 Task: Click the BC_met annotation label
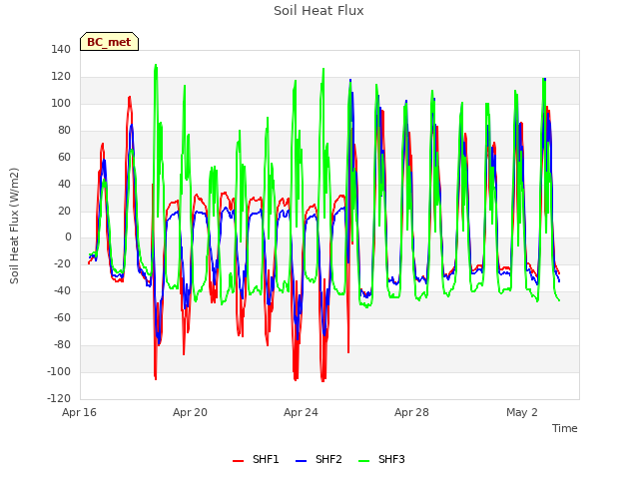click(109, 42)
